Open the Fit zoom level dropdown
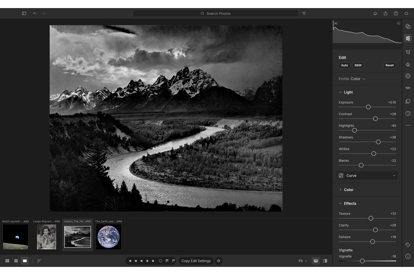This screenshot has width=414, height=275. pyautogui.click(x=302, y=261)
